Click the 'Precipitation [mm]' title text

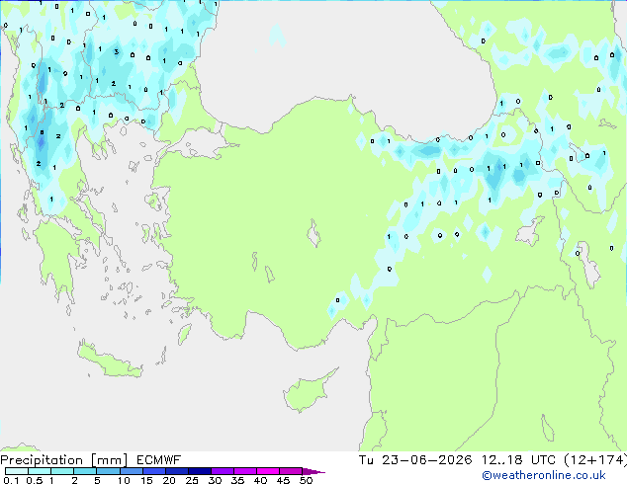coord(64,460)
